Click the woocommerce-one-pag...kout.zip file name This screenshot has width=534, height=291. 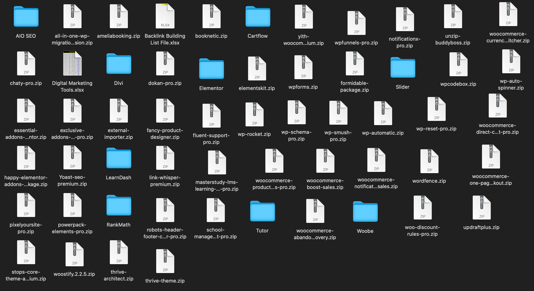click(491, 180)
